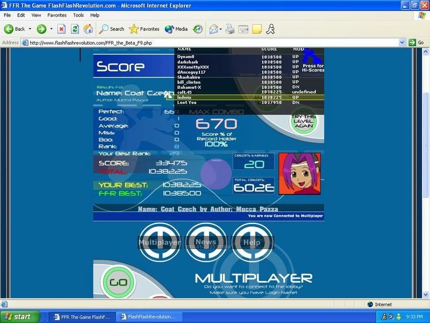Click the game's Help round button
Viewport: 430px width, 323px height.
click(252, 242)
